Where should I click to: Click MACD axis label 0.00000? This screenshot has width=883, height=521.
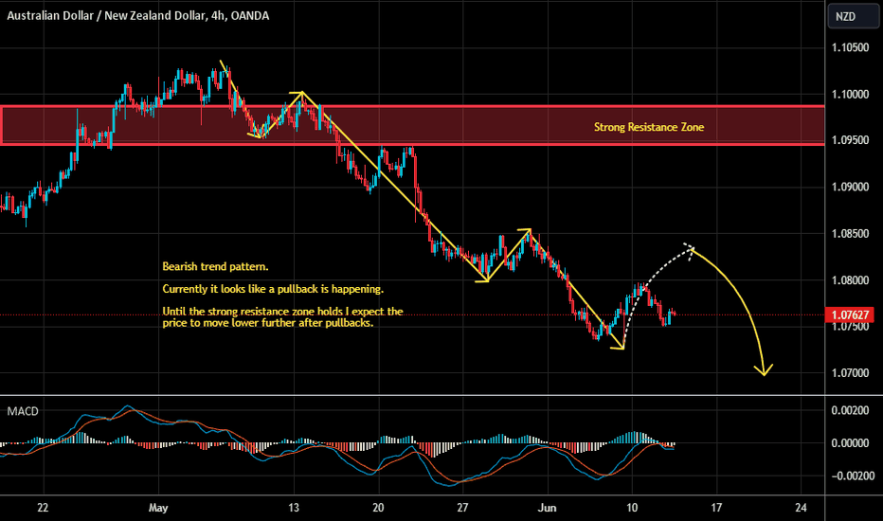pyautogui.click(x=850, y=443)
